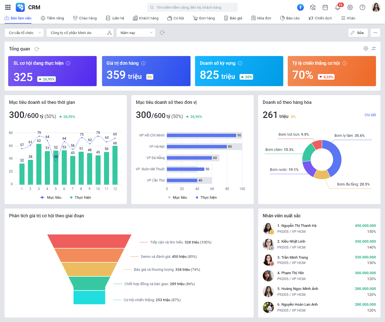The image size is (385, 322).
Task: Open Công ty cổ phần Minh An selector
Action: tap(80, 33)
